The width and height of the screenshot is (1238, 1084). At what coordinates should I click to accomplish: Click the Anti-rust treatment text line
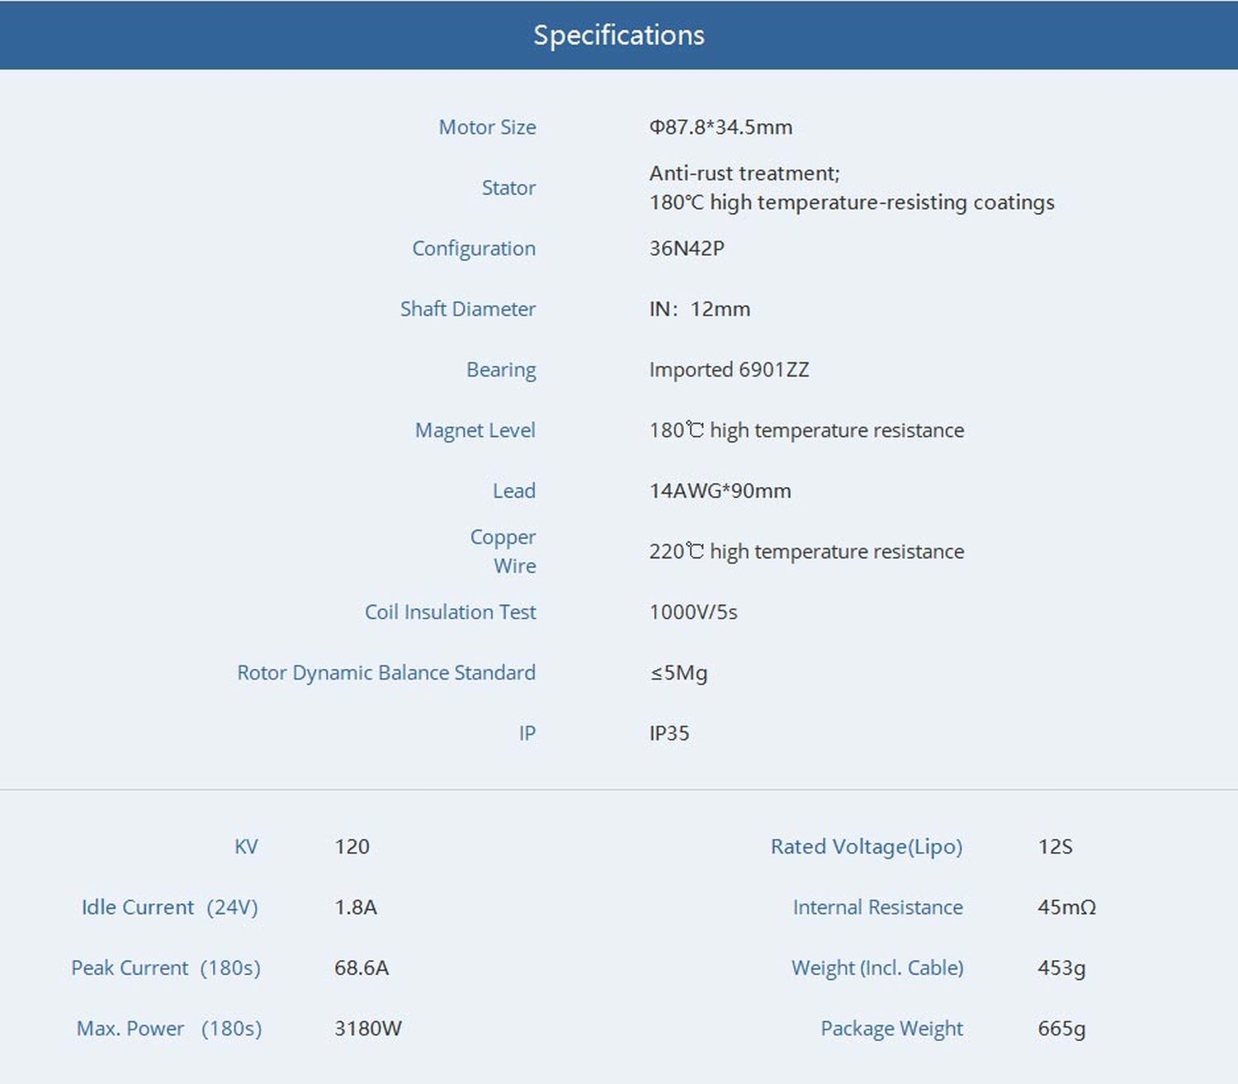click(x=744, y=173)
